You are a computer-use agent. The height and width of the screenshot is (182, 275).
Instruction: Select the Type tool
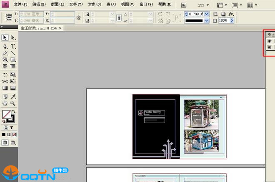pyautogui.click(x=13, y=46)
